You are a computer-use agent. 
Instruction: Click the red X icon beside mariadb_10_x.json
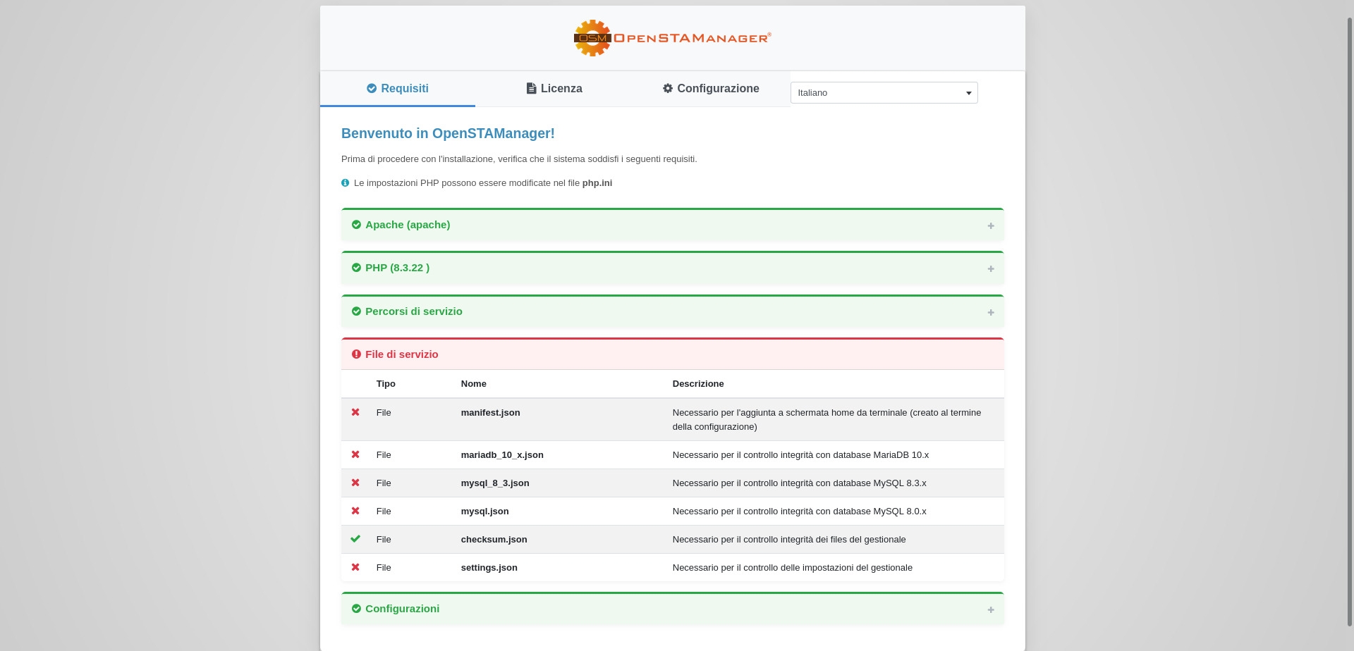click(355, 454)
